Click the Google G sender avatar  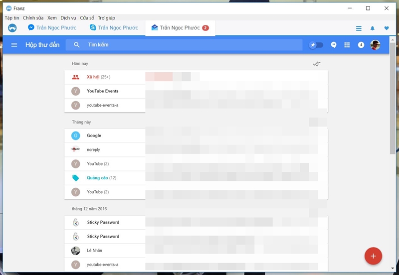point(76,136)
